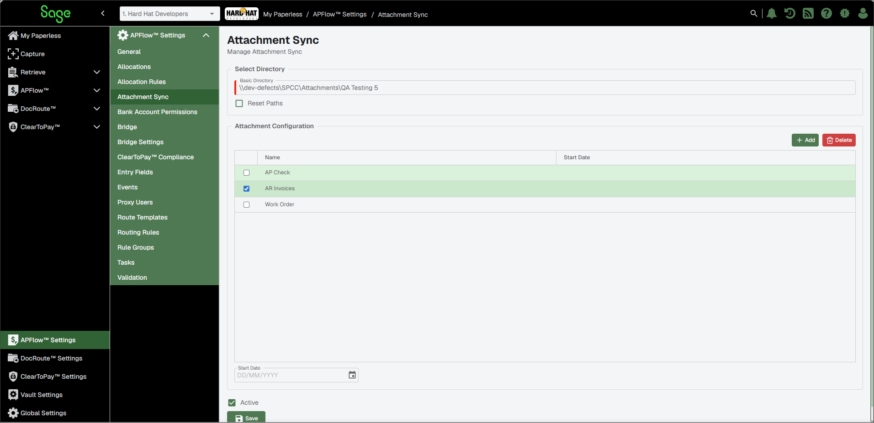Open Routing Rules
The width and height of the screenshot is (874, 423).
tap(164, 232)
